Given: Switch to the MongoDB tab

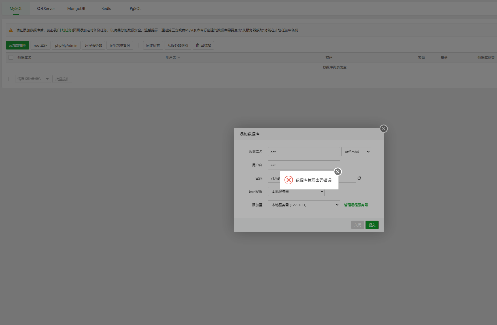Looking at the screenshot, I should click(x=76, y=8).
